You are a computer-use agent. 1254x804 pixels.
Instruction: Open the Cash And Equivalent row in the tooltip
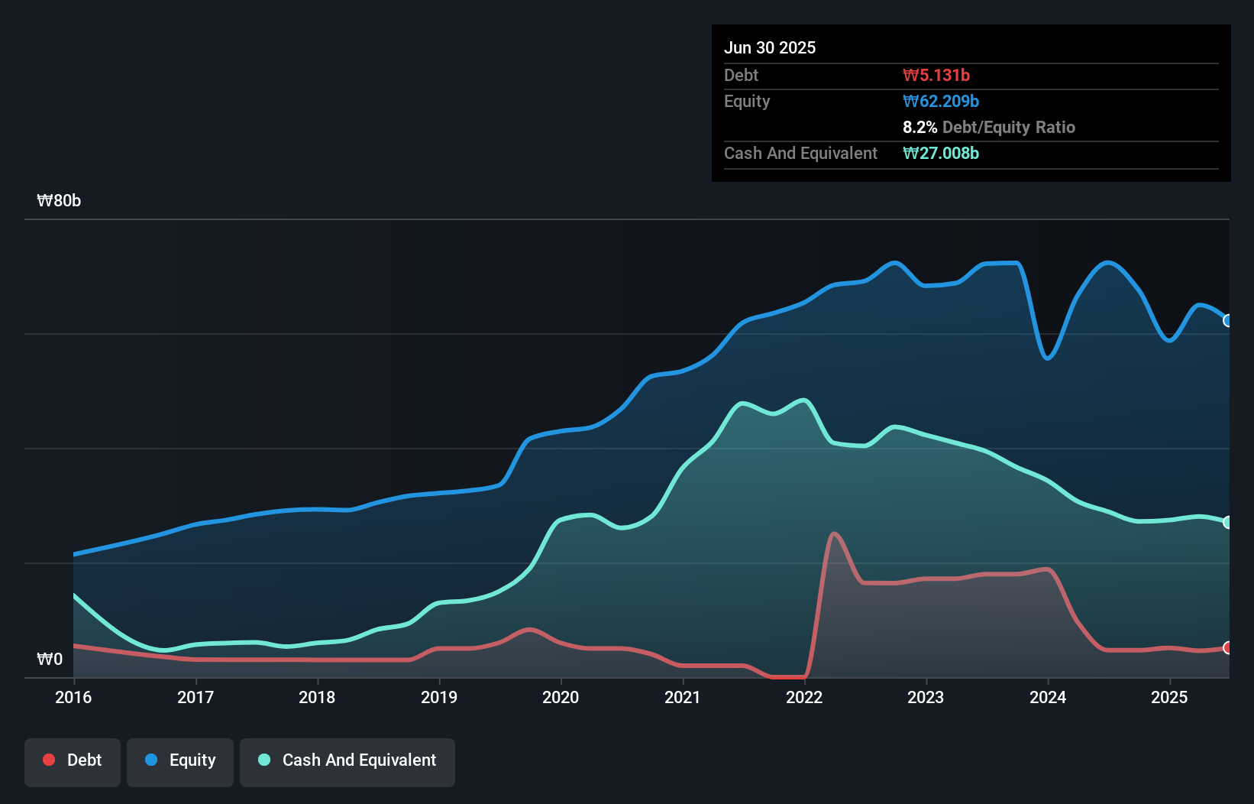(x=800, y=153)
